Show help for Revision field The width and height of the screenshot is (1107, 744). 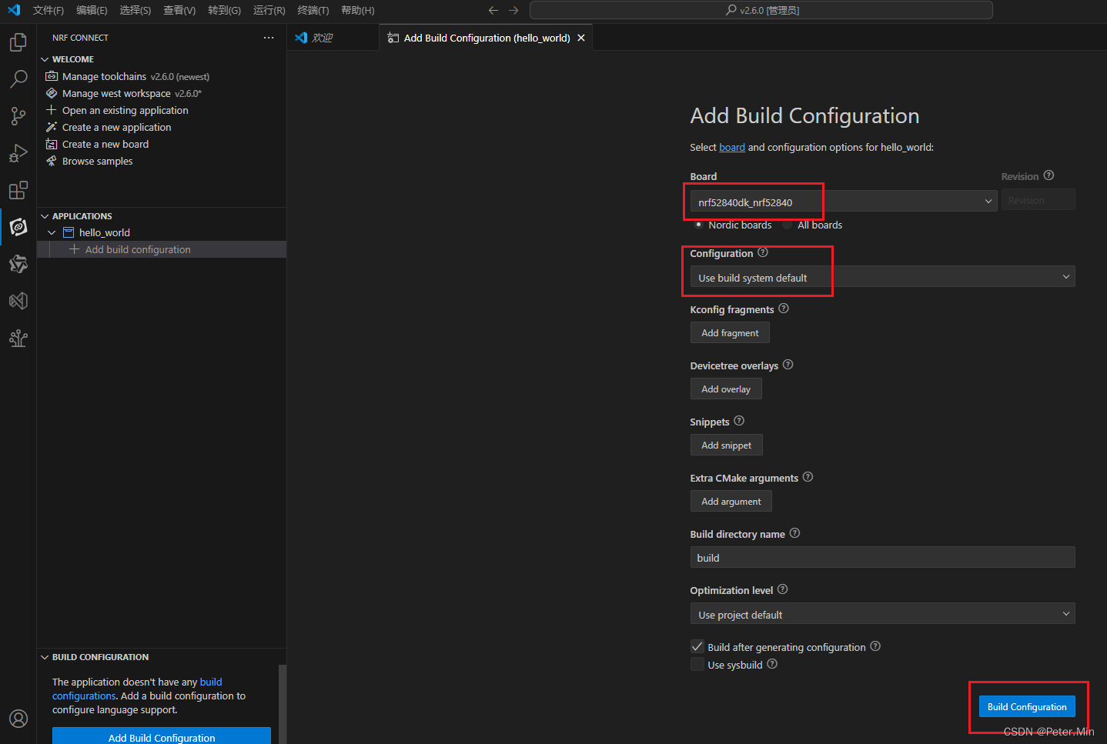pyautogui.click(x=1048, y=175)
